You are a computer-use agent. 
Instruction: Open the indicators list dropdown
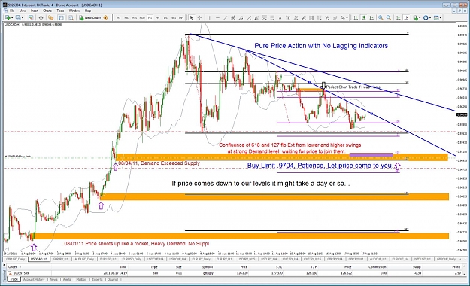[x=417, y=18]
